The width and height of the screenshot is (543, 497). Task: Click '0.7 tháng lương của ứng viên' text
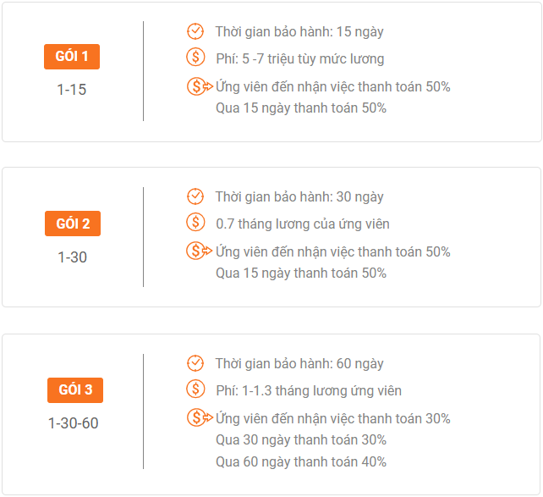pyautogui.click(x=303, y=224)
